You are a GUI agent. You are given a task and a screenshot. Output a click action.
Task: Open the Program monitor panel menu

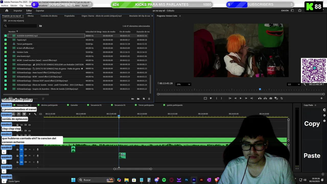pyautogui.click(x=180, y=16)
